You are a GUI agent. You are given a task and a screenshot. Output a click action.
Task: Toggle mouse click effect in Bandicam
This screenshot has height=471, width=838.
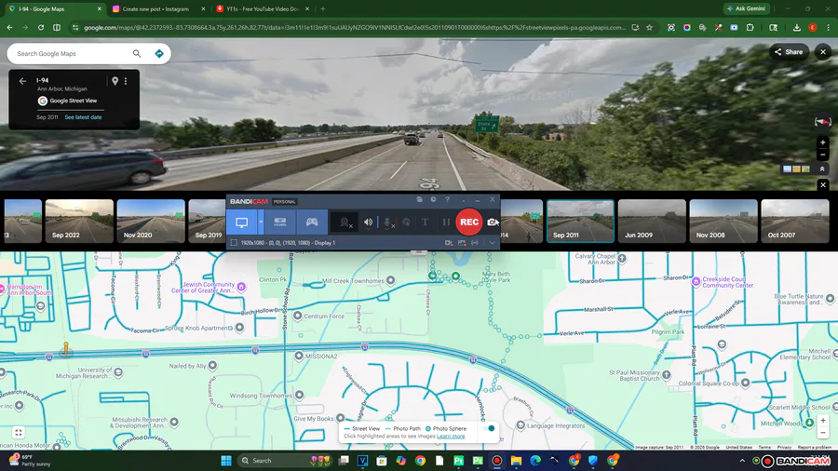click(407, 222)
